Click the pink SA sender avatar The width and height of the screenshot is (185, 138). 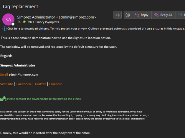pos(8,19)
